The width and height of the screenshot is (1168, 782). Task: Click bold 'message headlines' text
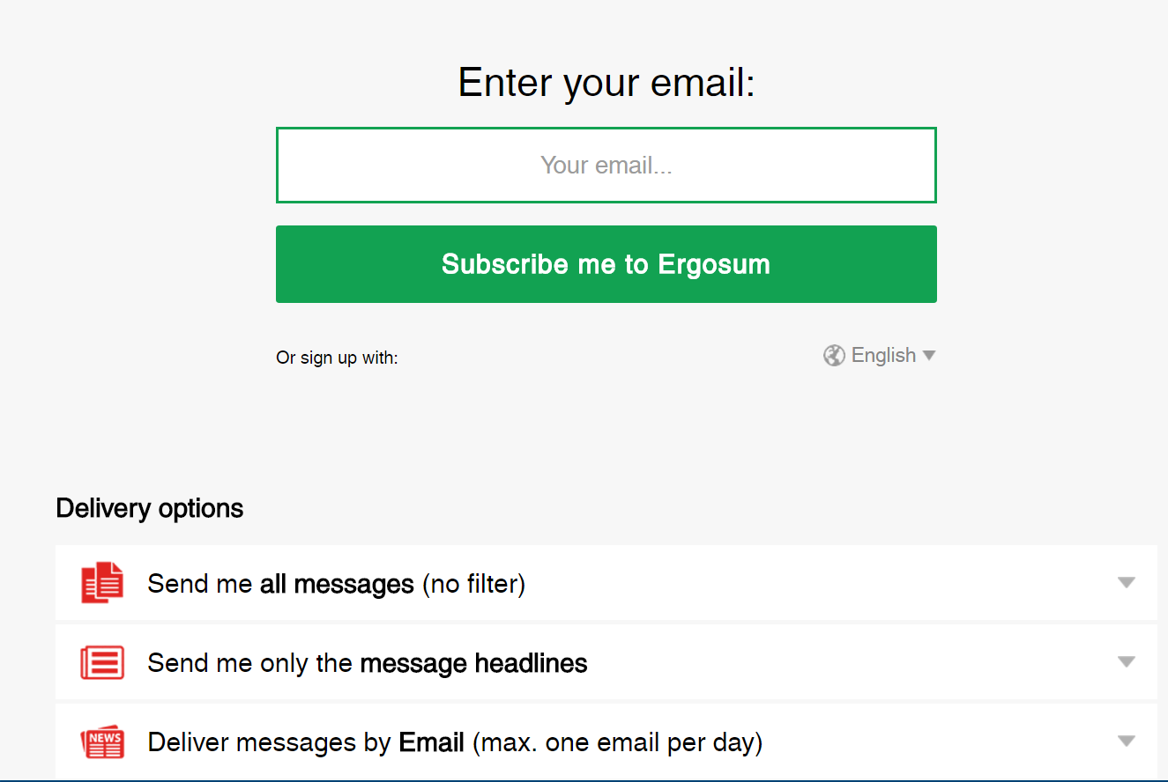click(x=474, y=663)
